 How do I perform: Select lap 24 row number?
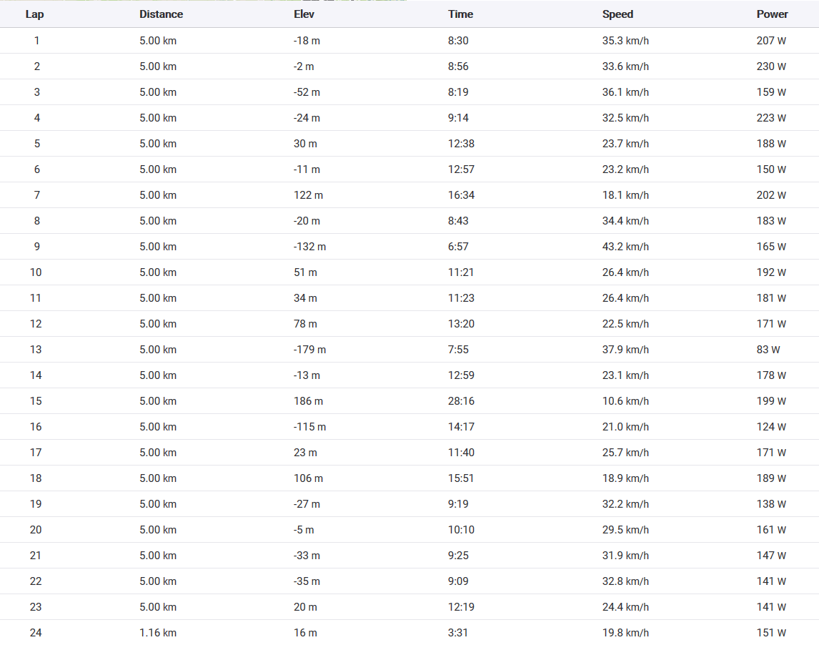(36, 633)
